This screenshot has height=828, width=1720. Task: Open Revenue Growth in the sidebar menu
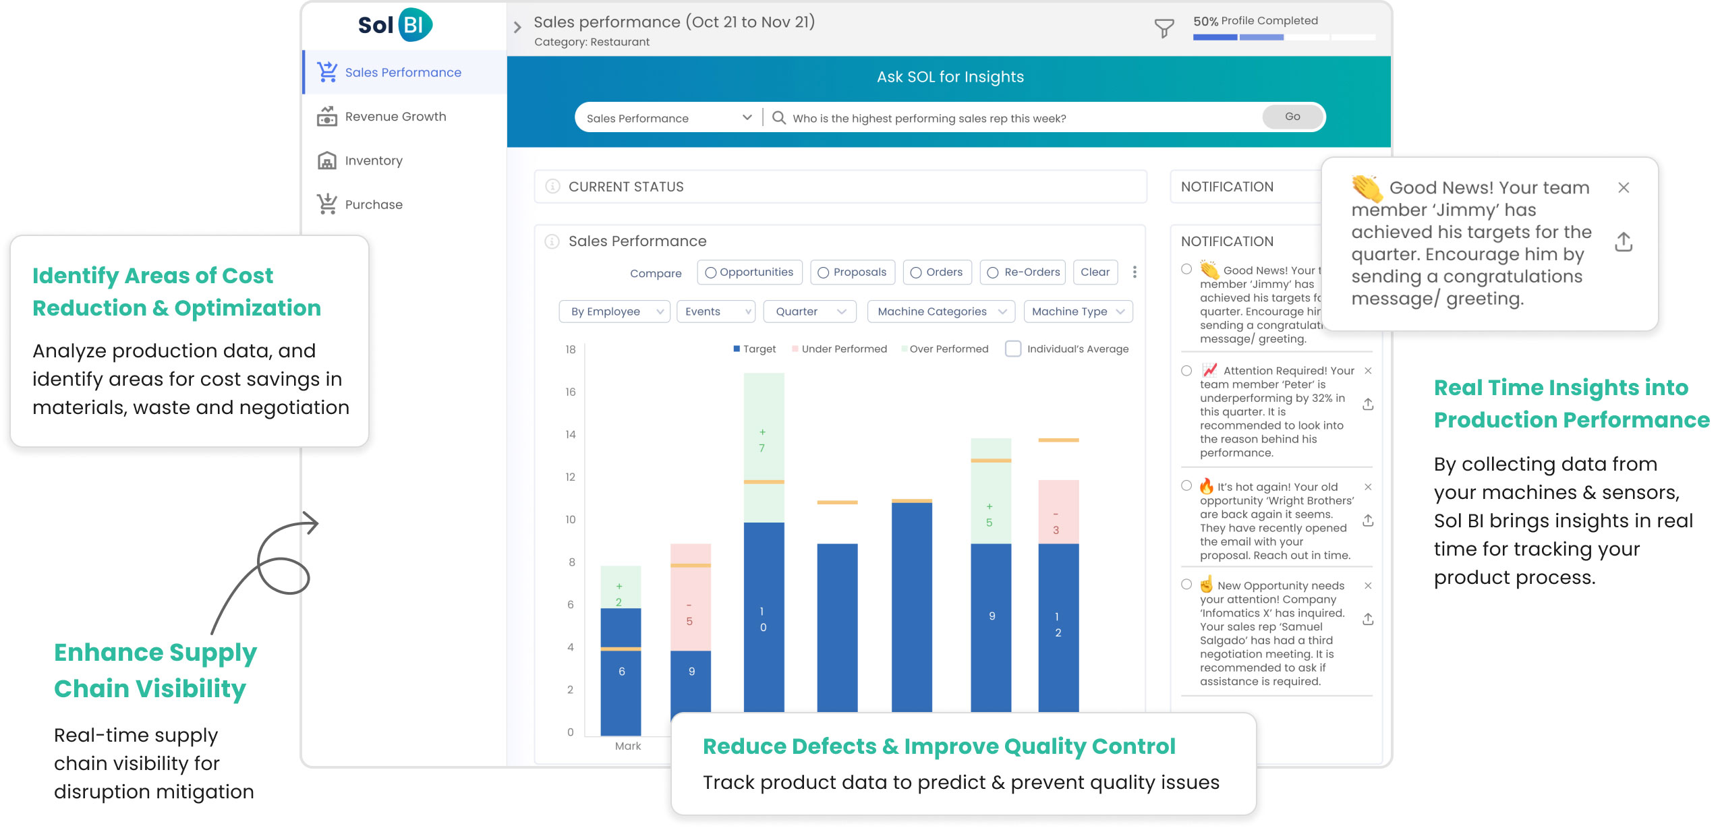(395, 117)
